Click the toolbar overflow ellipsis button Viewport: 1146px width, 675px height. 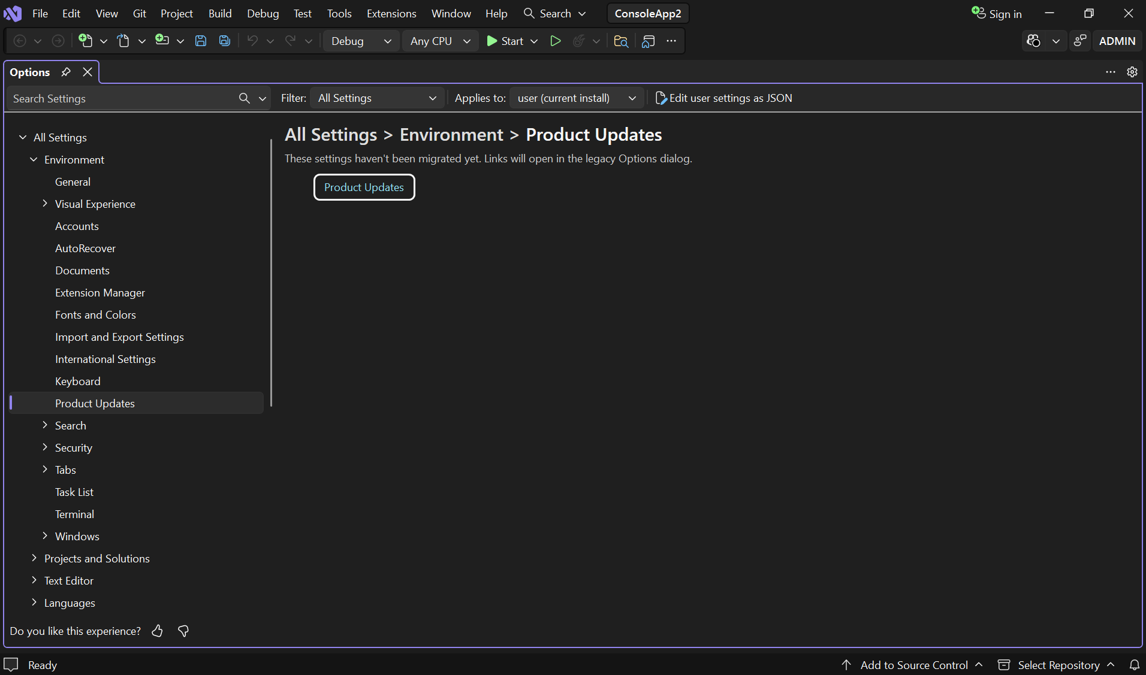671,41
